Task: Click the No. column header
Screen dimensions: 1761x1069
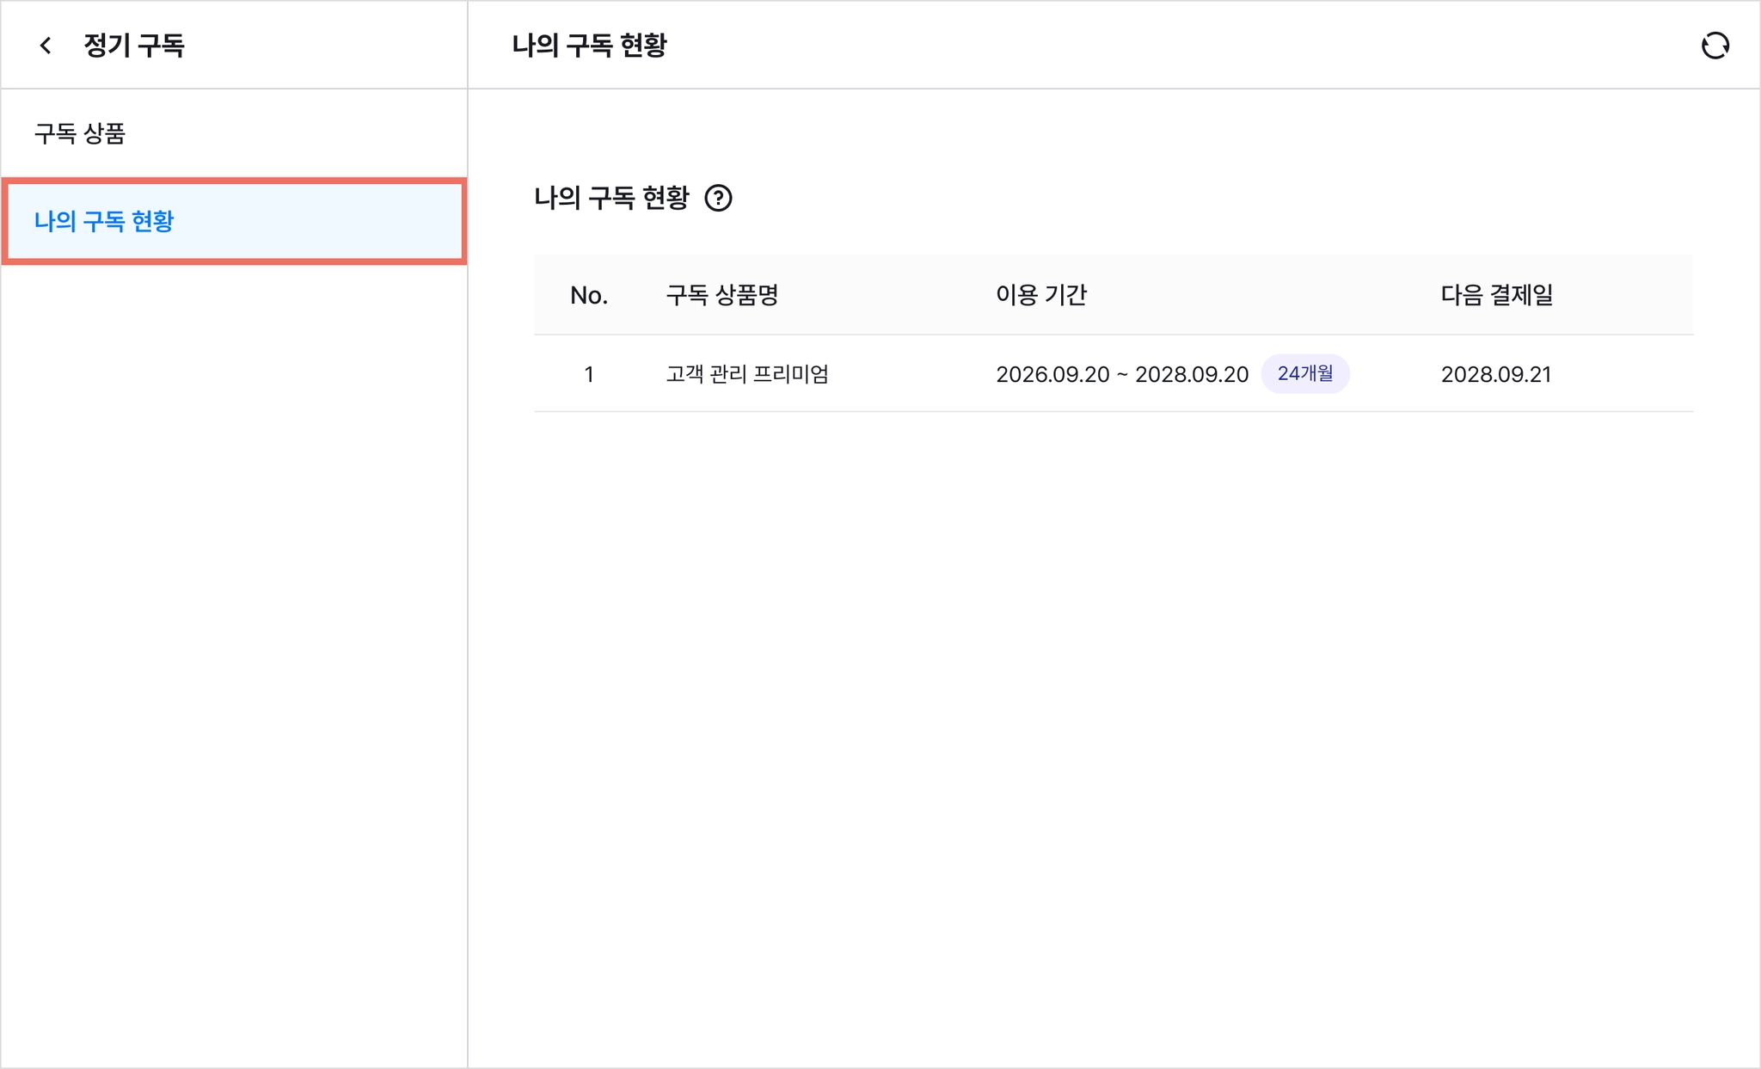Action: point(588,295)
